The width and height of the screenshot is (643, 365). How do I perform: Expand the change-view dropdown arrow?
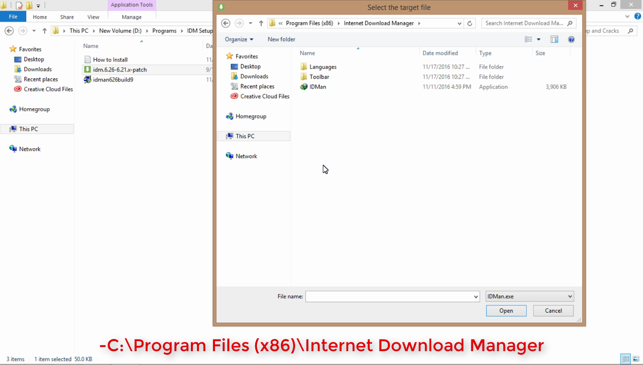point(539,39)
